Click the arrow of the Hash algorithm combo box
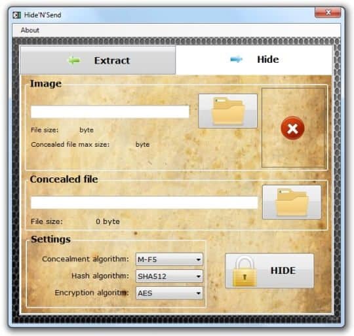This screenshot has width=354, height=336. (199, 276)
